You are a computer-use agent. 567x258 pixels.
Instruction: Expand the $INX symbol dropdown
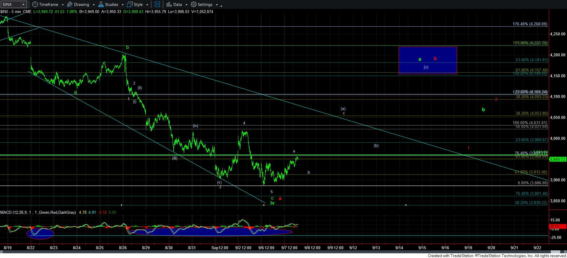23,4
